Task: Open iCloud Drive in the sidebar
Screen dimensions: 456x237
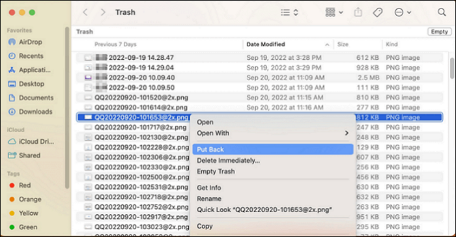Action: pos(31,141)
